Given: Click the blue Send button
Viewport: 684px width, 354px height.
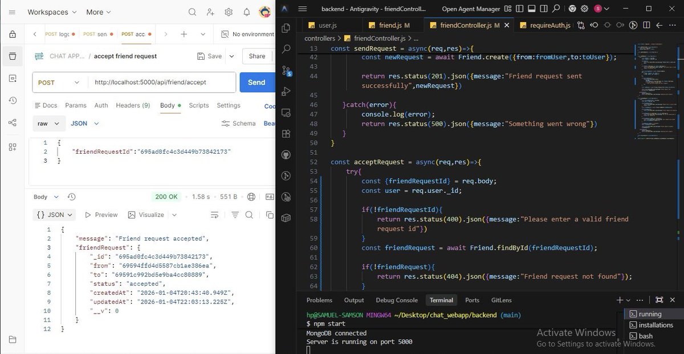Looking at the screenshot, I should pos(256,83).
